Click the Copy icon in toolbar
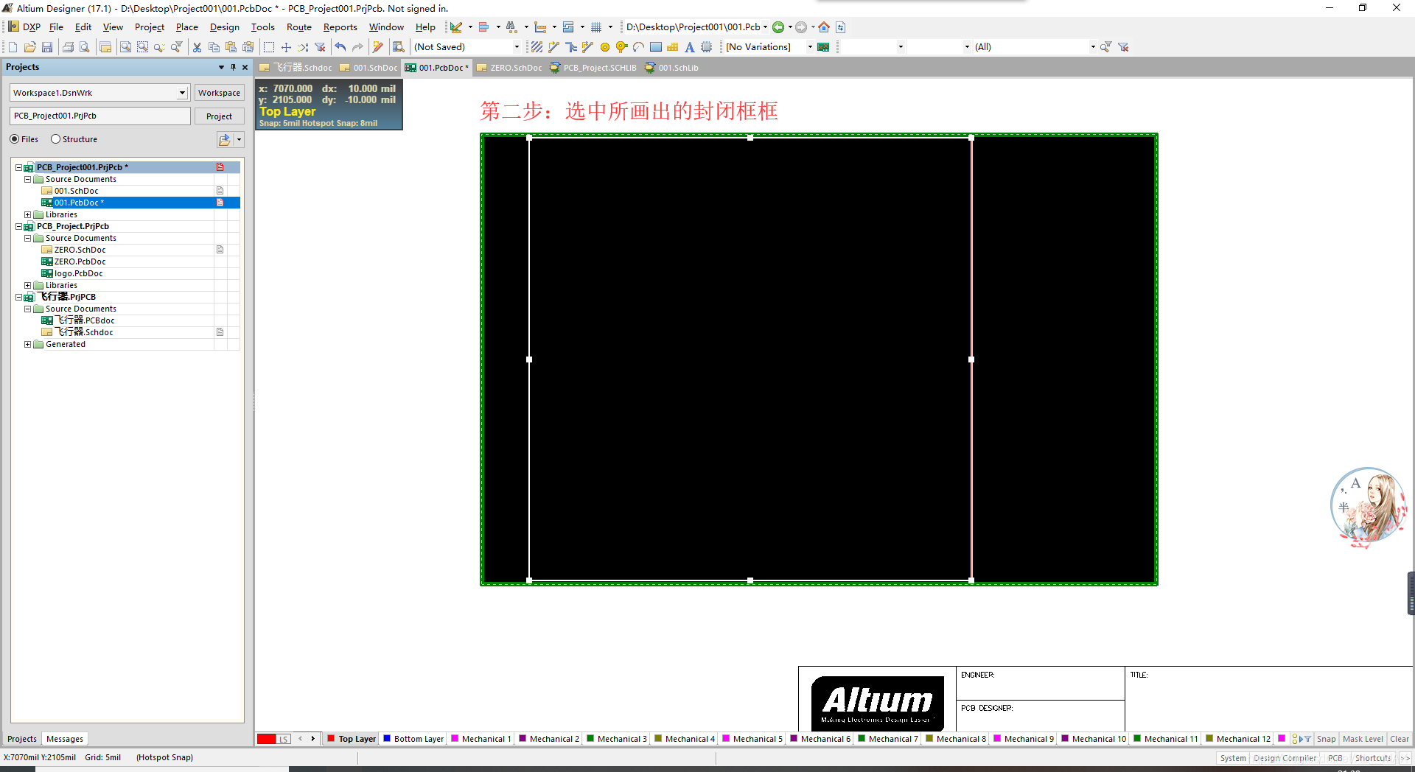 214,47
